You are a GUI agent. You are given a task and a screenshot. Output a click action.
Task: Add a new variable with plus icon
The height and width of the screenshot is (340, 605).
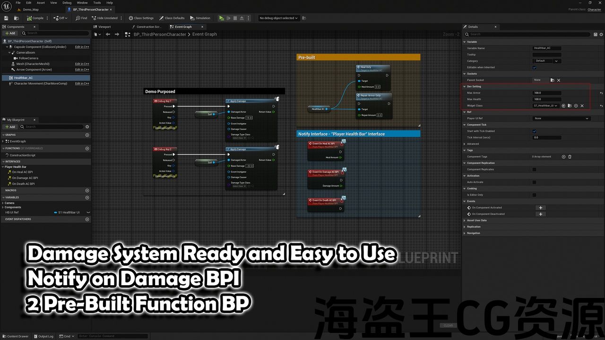click(x=87, y=197)
